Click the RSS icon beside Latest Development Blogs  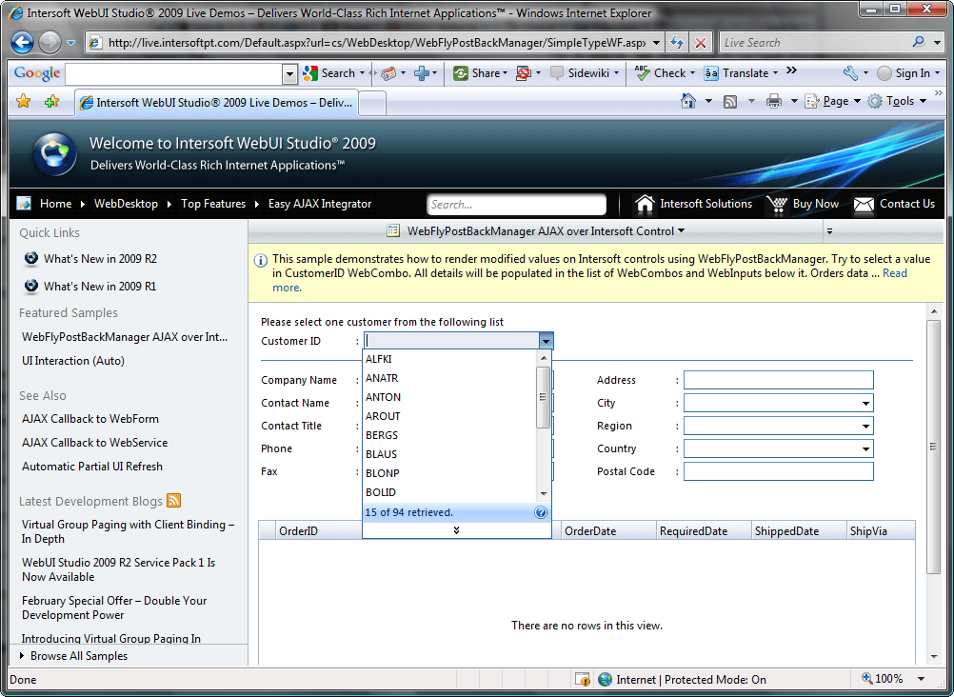click(x=173, y=500)
